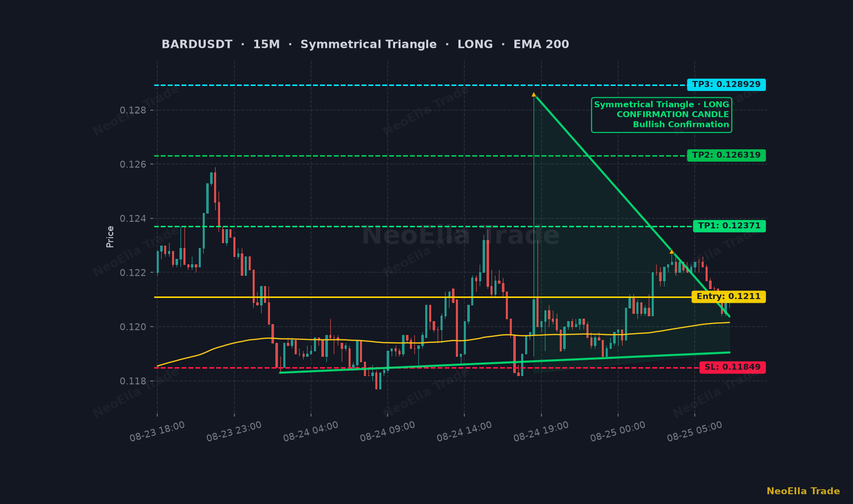Click the CONFIRMATION CANDLE annotation line

click(673, 115)
